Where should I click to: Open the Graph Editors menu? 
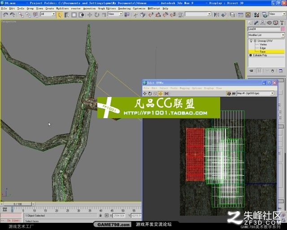tap(107, 9)
